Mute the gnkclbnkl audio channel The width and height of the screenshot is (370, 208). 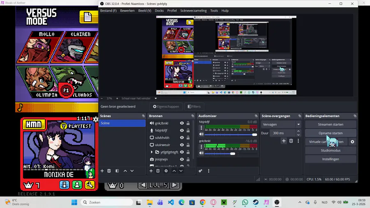pyautogui.click(x=201, y=153)
